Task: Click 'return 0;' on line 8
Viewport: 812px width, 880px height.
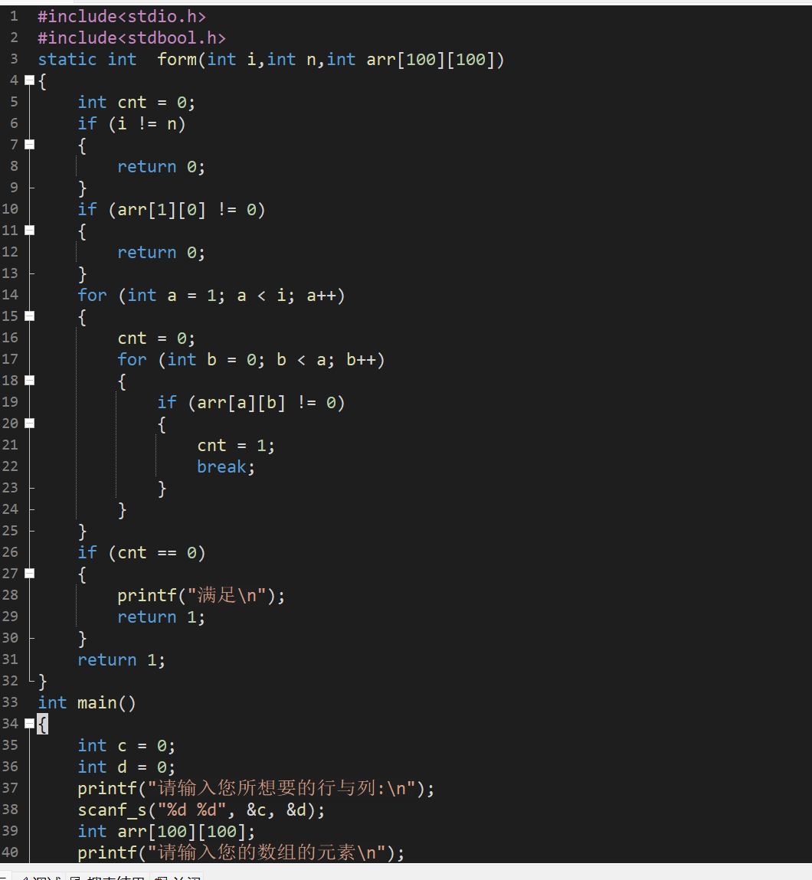Action: [x=161, y=167]
